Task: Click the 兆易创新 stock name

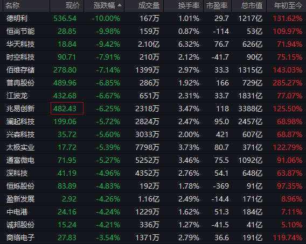Action: [x=20, y=109]
